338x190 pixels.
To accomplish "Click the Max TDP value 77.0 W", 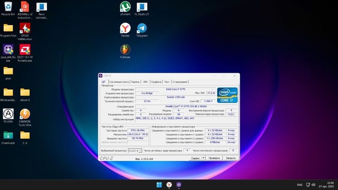I will 211,93.
